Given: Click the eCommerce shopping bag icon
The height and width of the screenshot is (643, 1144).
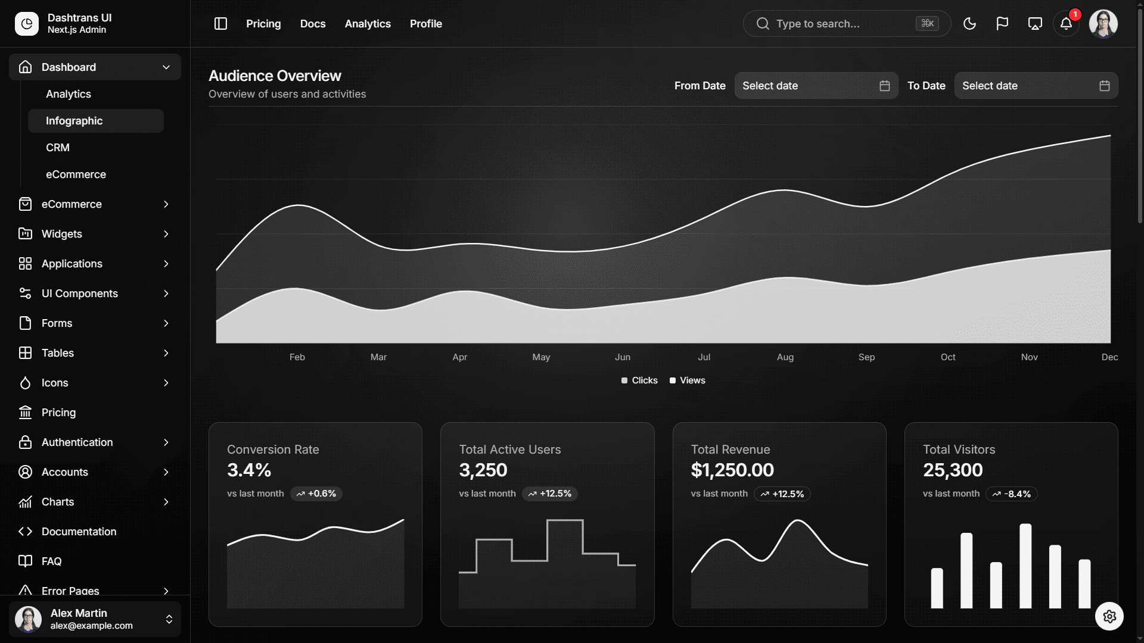Looking at the screenshot, I should [x=25, y=204].
